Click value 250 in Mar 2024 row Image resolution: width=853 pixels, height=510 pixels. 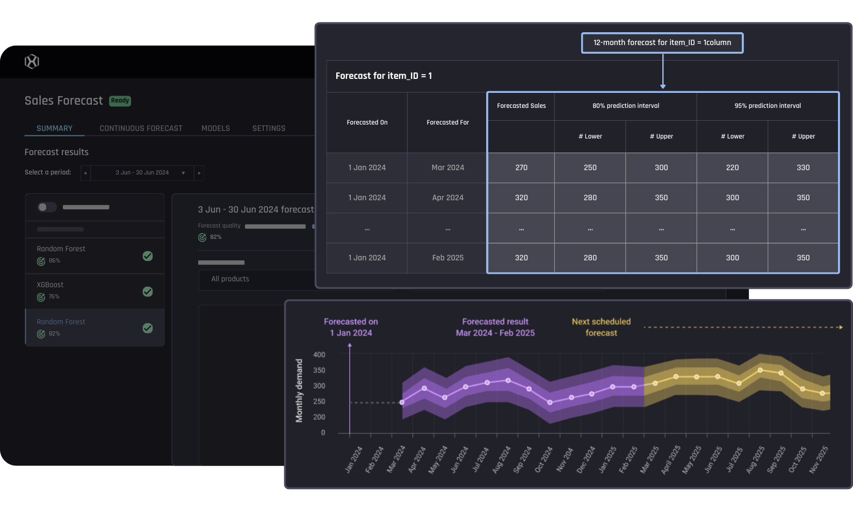(590, 167)
